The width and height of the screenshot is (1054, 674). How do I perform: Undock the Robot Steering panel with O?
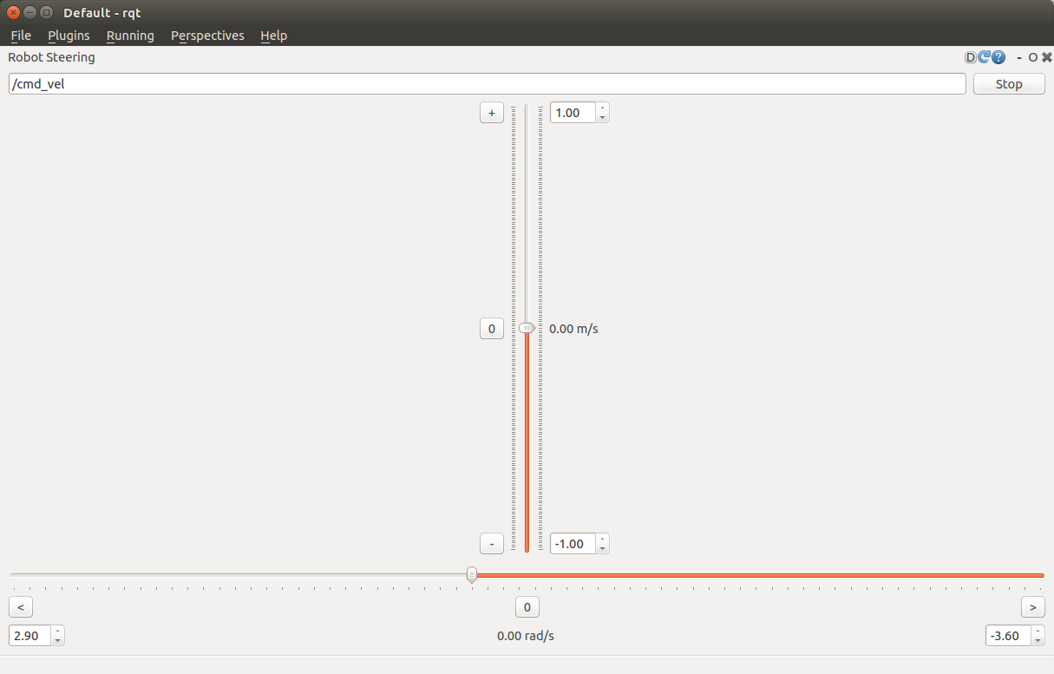click(x=1032, y=57)
